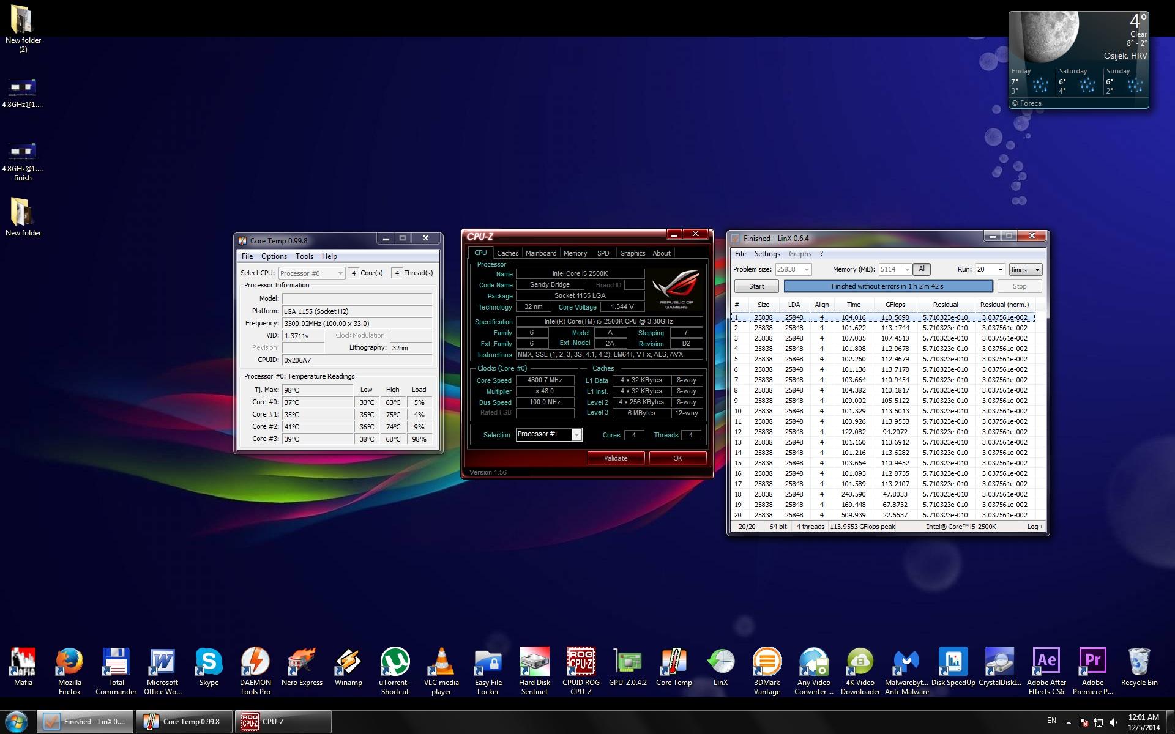Expand Select CPU dropdown in Core Temp
Screen dimensions: 1175x734
pyautogui.click(x=340, y=273)
